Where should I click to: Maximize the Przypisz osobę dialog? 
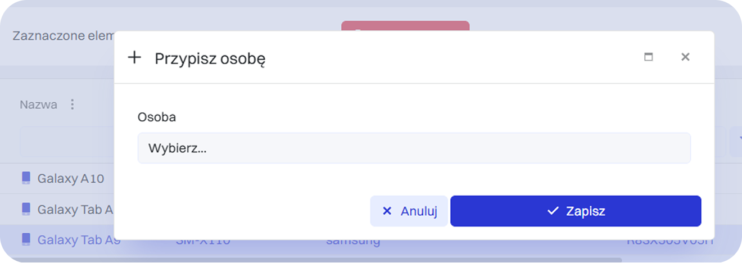pos(648,57)
